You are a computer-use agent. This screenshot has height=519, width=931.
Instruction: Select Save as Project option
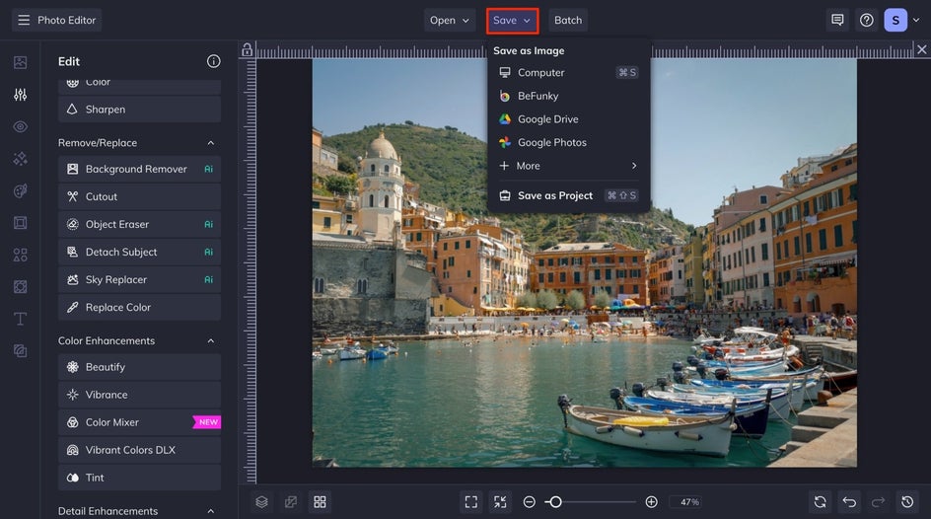[x=555, y=195]
